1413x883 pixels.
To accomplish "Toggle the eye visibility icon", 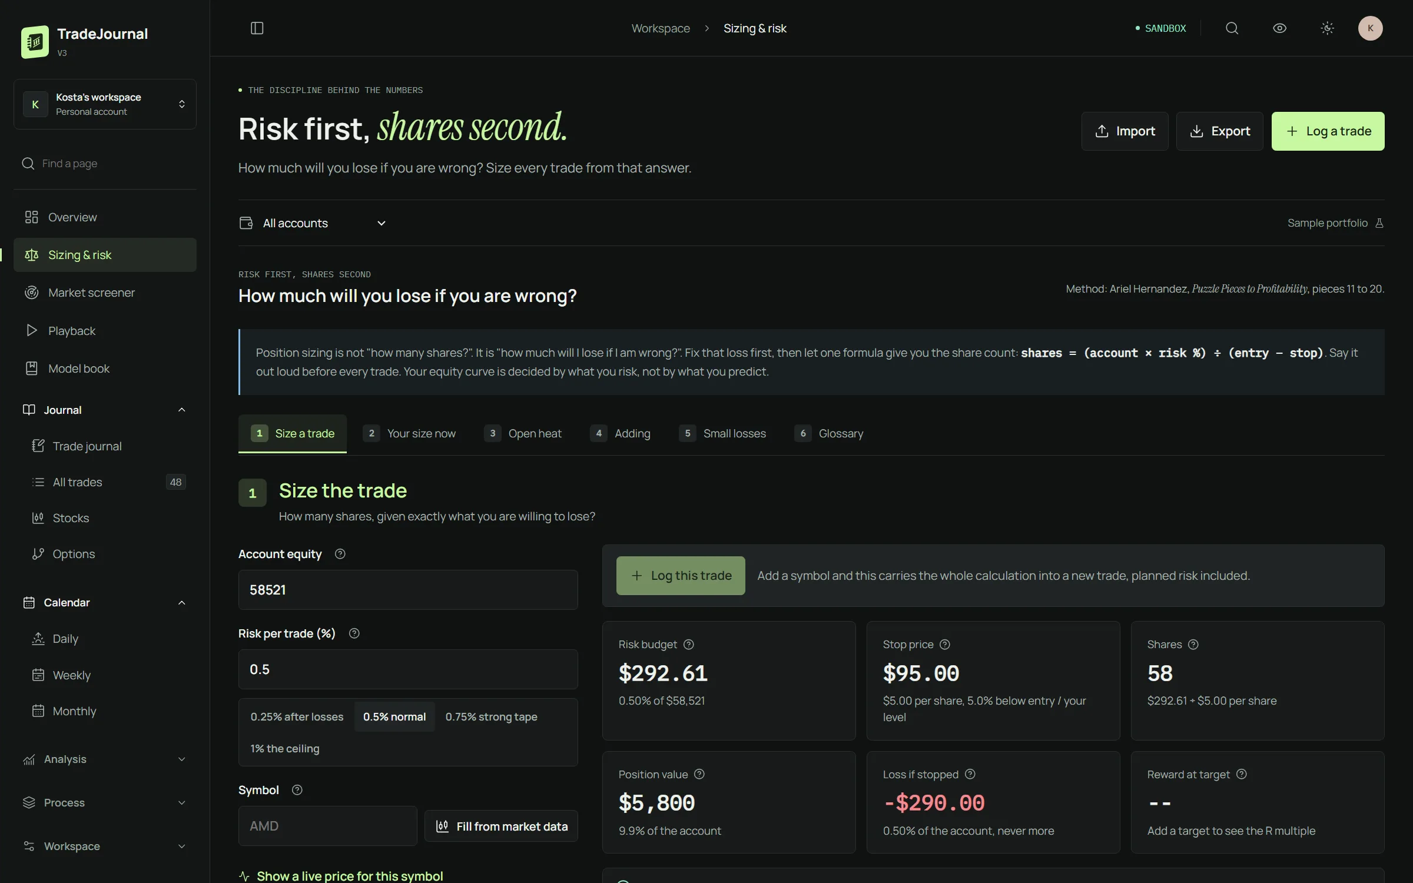I will (1279, 28).
